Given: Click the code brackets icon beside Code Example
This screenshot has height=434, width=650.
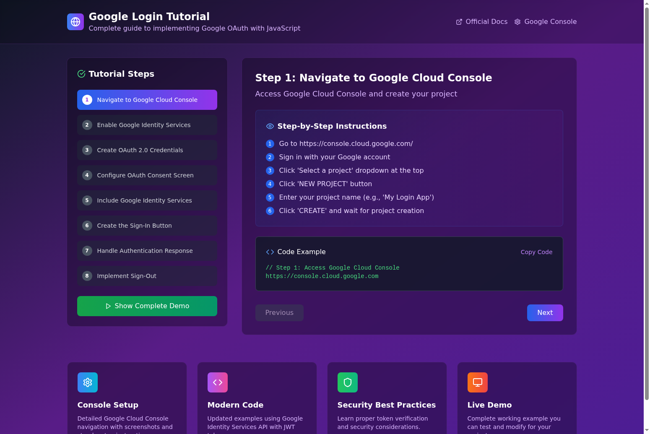Looking at the screenshot, I should (270, 252).
